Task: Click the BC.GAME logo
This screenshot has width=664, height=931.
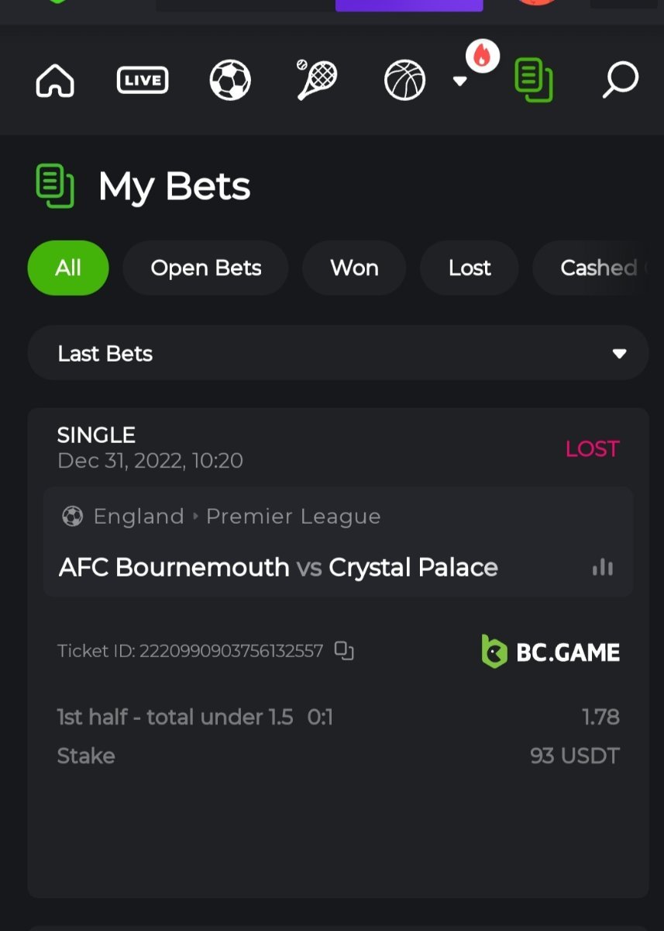Action: tap(551, 652)
